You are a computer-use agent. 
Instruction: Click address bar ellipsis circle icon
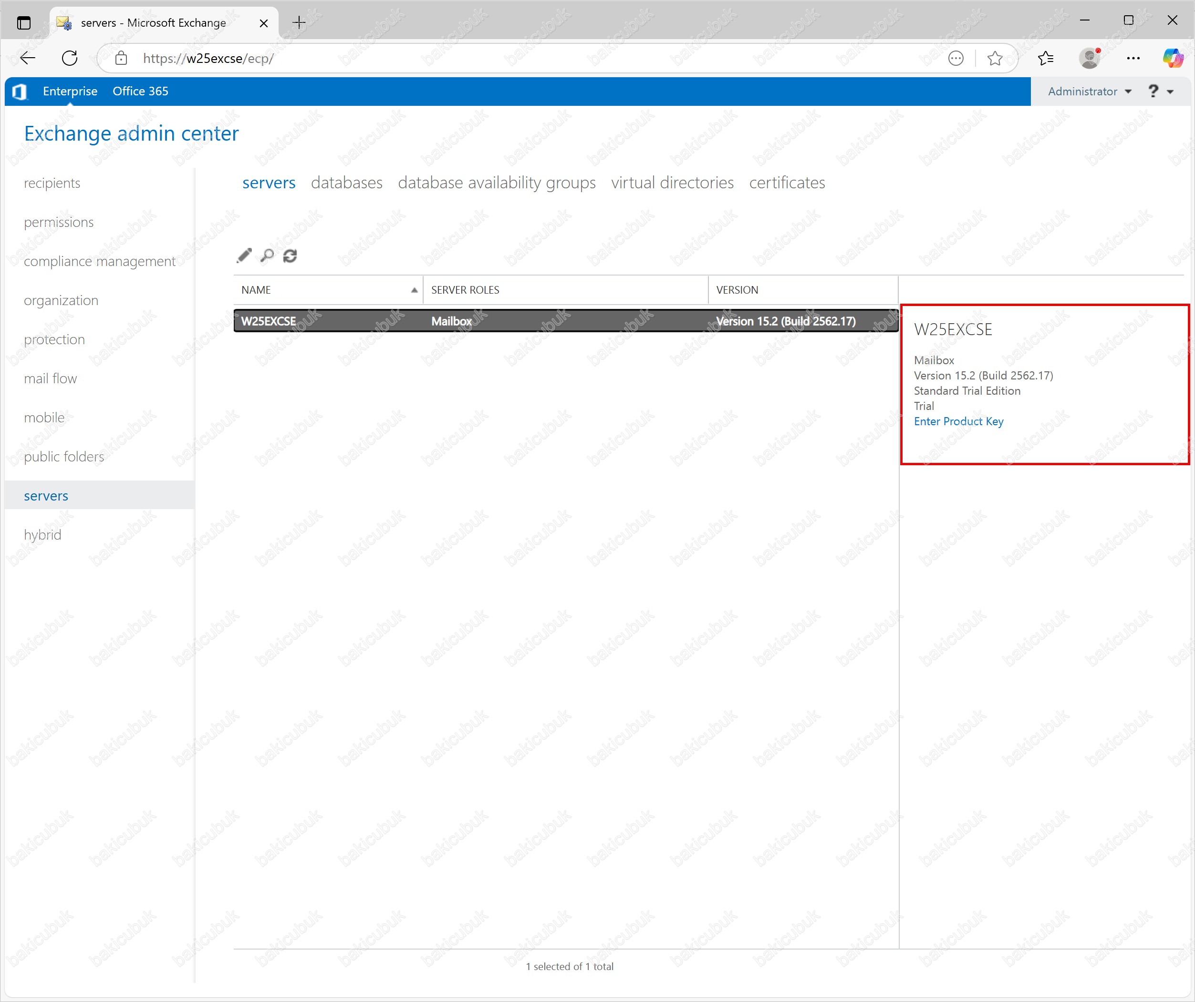pyautogui.click(x=956, y=58)
